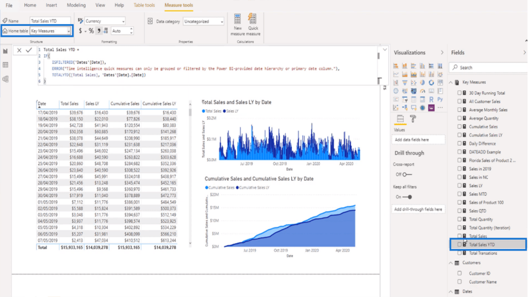This screenshot has height=297, width=528.
Task: Expand formula bar with chevron
Action: [385, 50]
